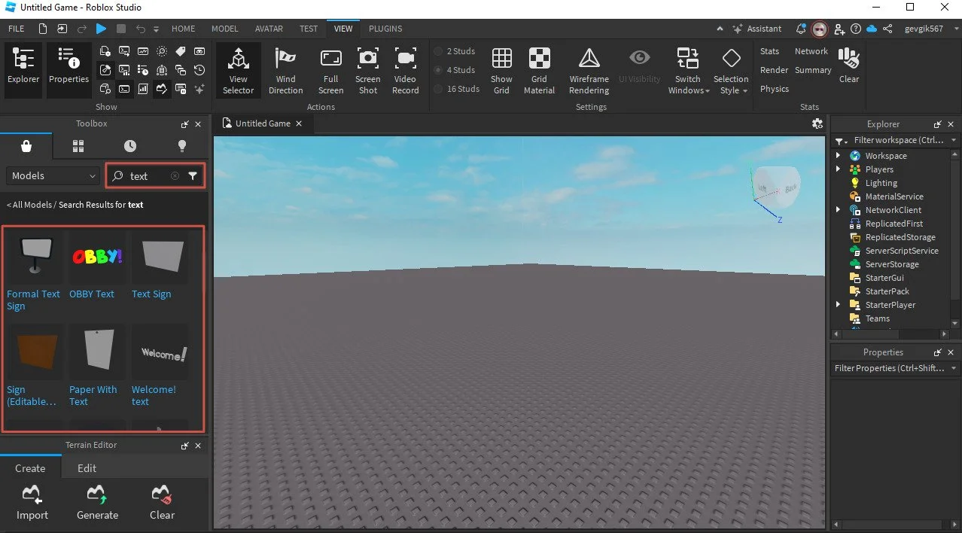Select the View Selector tool
The width and height of the screenshot is (962, 533).
tap(239, 71)
